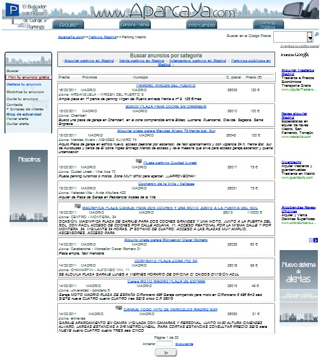
Task: Click the www.AparcaYa.com header title
Action: [164, 11]
